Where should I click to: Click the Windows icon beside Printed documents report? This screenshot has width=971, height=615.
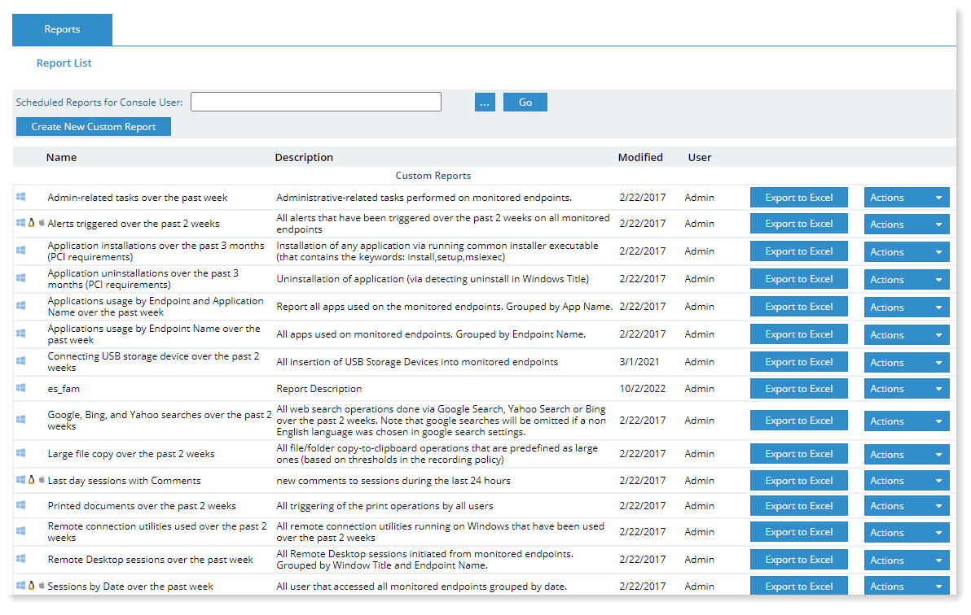[x=20, y=505]
